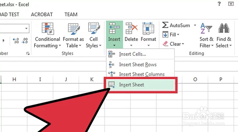The width and height of the screenshot is (238, 132).
Task: Expand the Clear dropdown arrow
Action: [183, 44]
